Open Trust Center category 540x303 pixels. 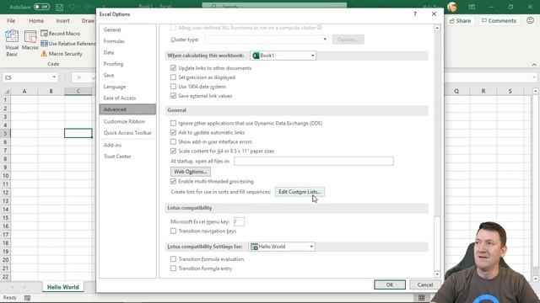(127, 157)
